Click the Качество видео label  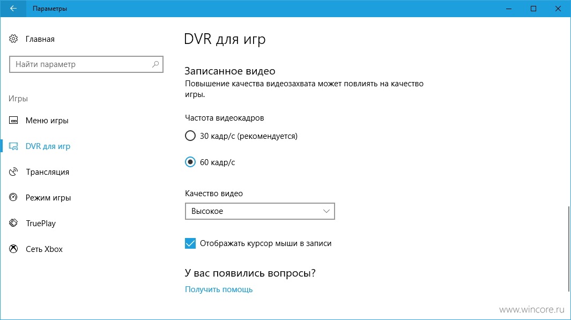[214, 194]
